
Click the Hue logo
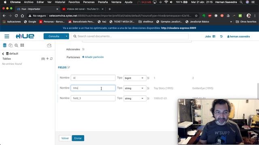25,36
